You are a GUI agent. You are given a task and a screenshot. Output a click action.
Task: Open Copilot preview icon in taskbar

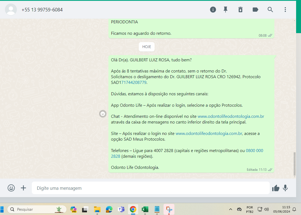coord(73,210)
